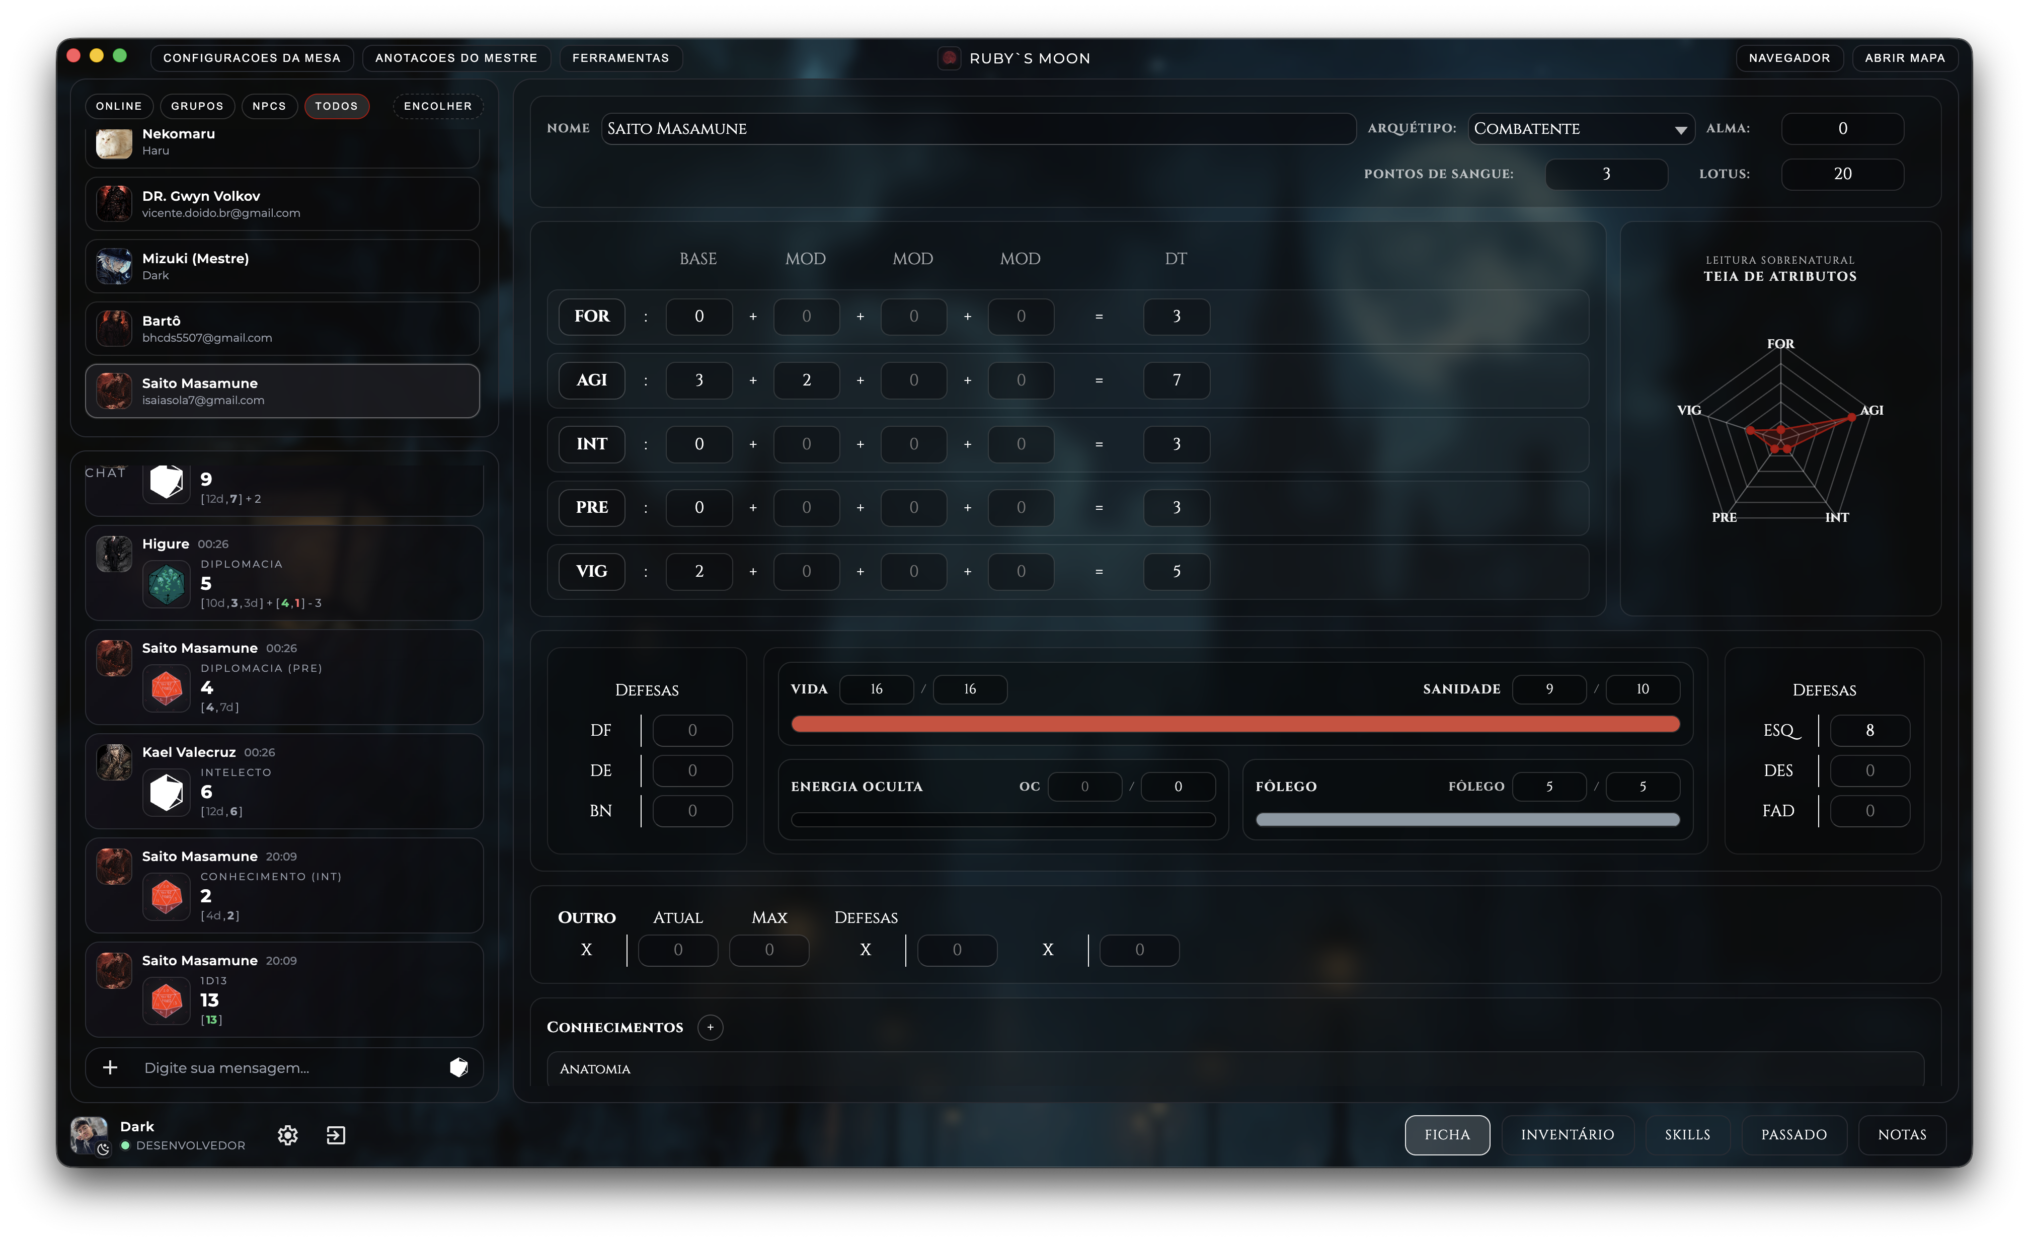Click the VIG base value field
Screen dimensions: 2029x1242
point(698,571)
